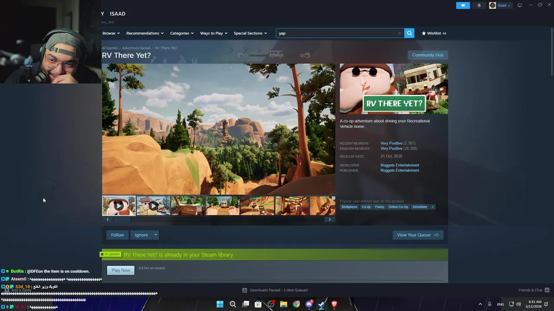Screen dimensions: 554x311
Task: Go to All Games breadcrumb
Action: tap(110, 48)
